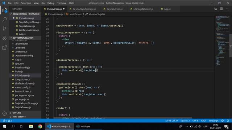Click the InicioScreen class breadcrumb

(76, 14)
